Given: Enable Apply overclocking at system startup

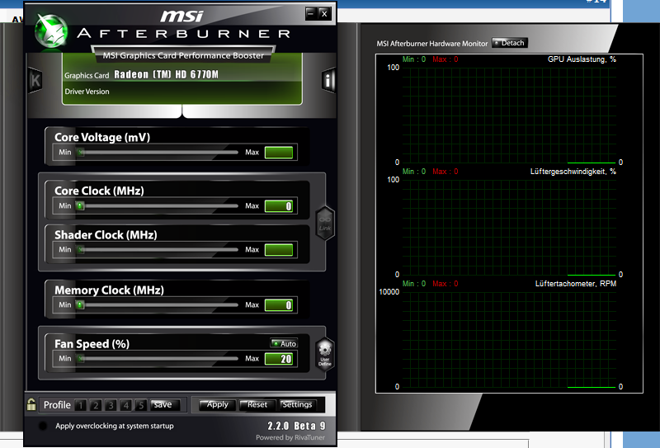Looking at the screenshot, I should tap(43, 426).
